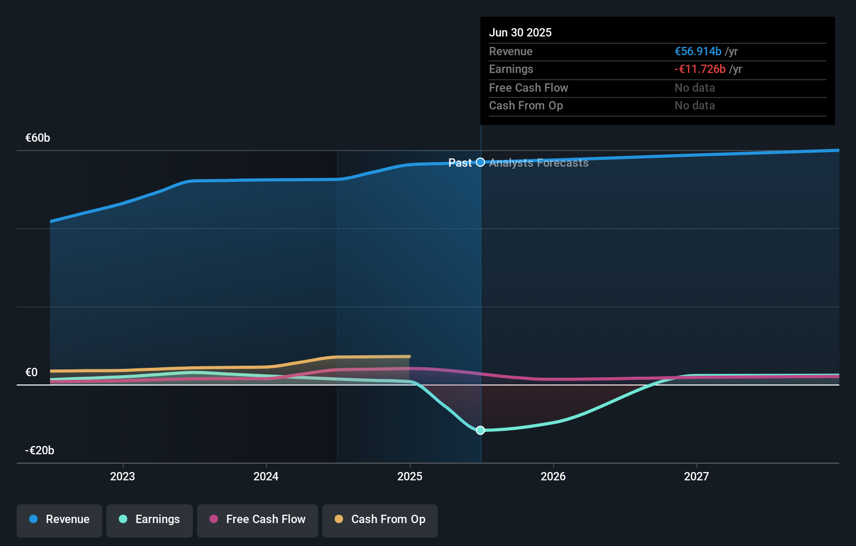Toggle the Earnings series in the legend
The image size is (856, 546).
point(150,520)
